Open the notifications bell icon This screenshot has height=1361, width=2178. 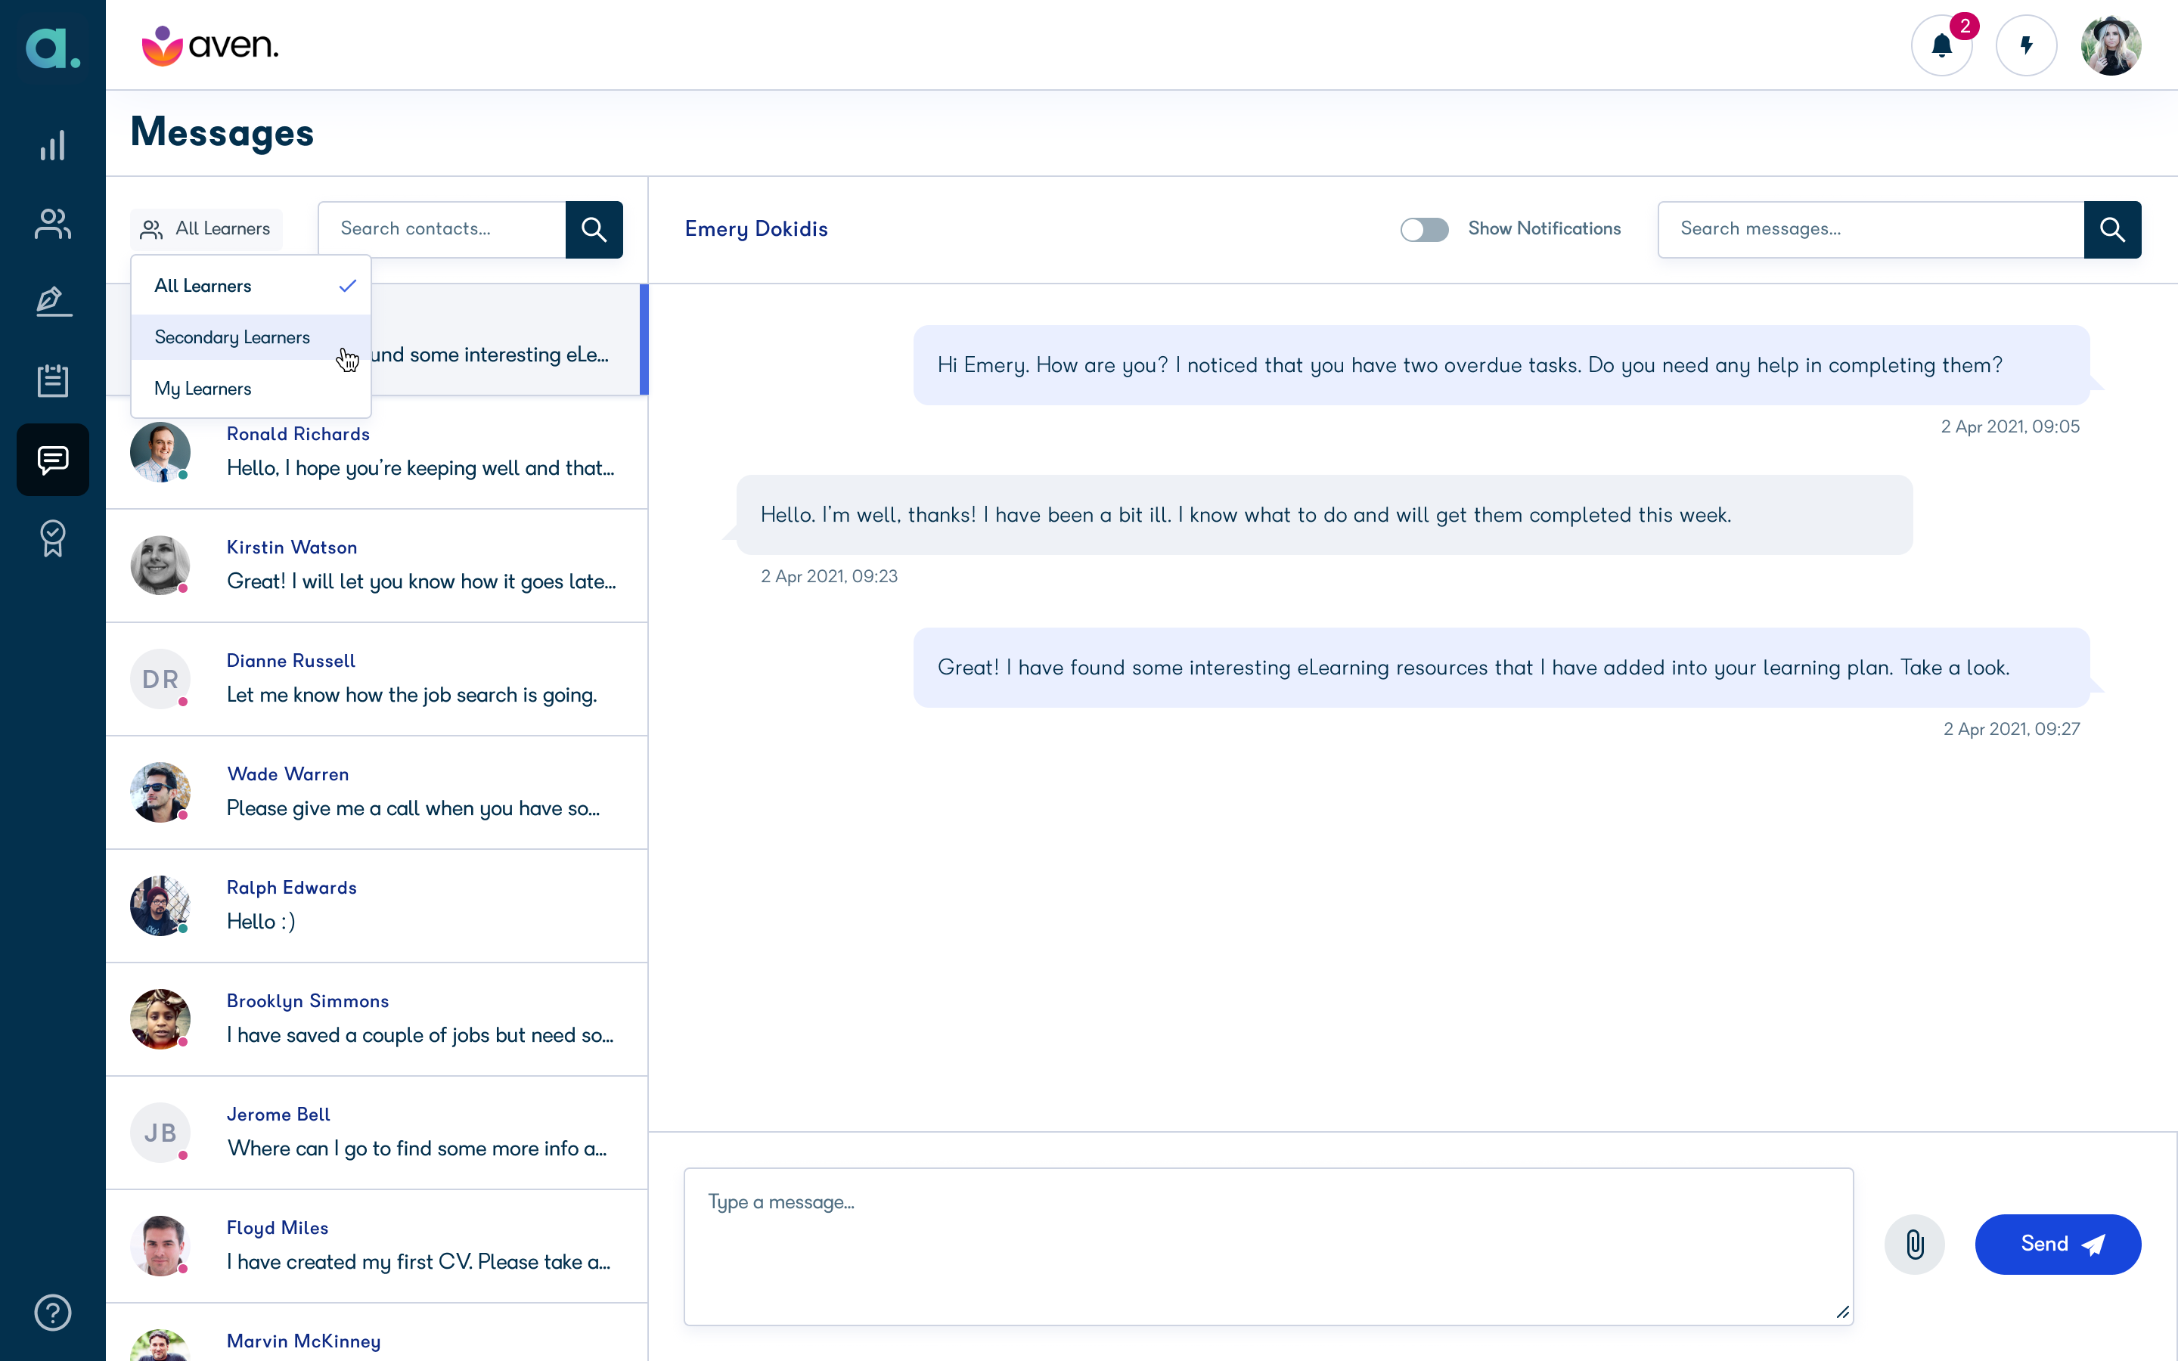[x=1941, y=45]
